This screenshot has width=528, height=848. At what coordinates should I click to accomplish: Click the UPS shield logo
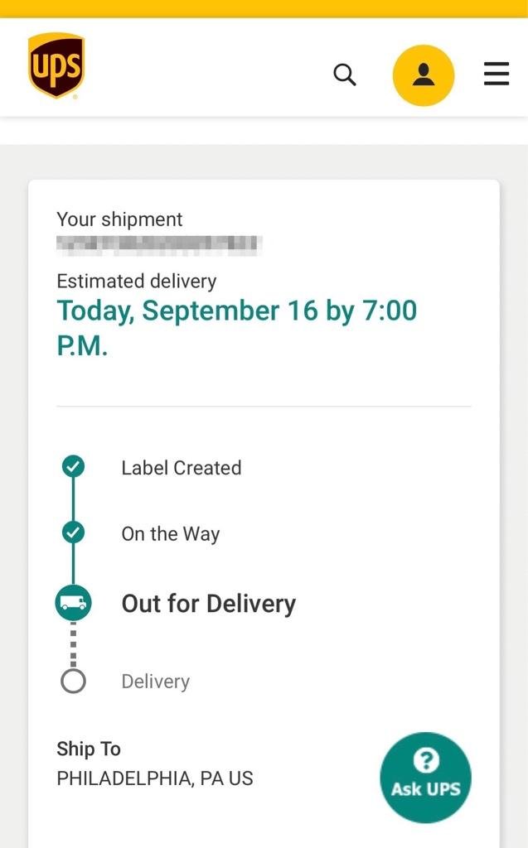click(x=56, y=65)
